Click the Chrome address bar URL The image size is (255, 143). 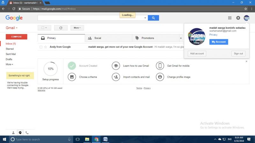click(x=55, y=9)
